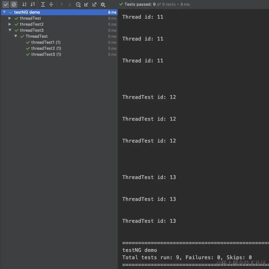Screen dimensions: 269x269
Task: Expand all test nodes
Action: tap(43, 4)
